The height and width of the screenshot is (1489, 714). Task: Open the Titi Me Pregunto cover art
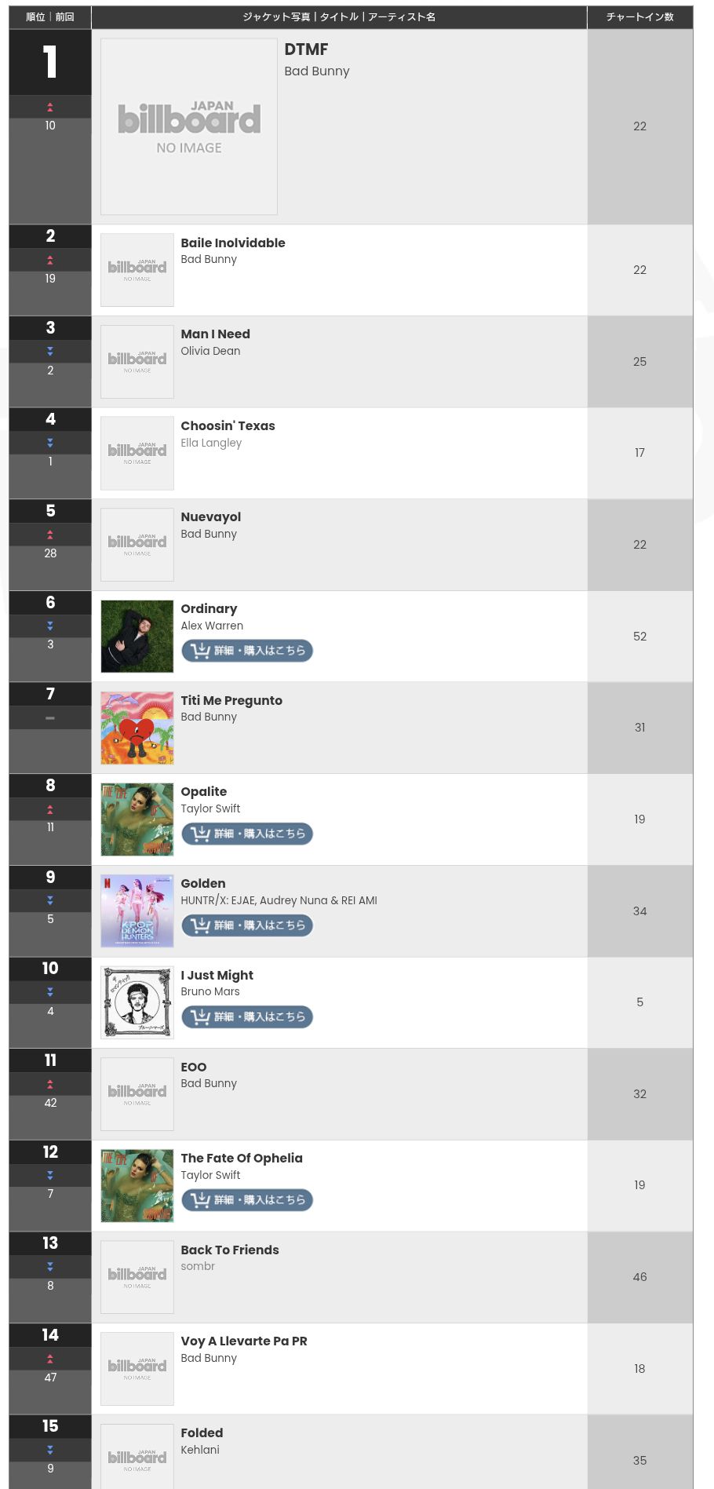point(137,728)
